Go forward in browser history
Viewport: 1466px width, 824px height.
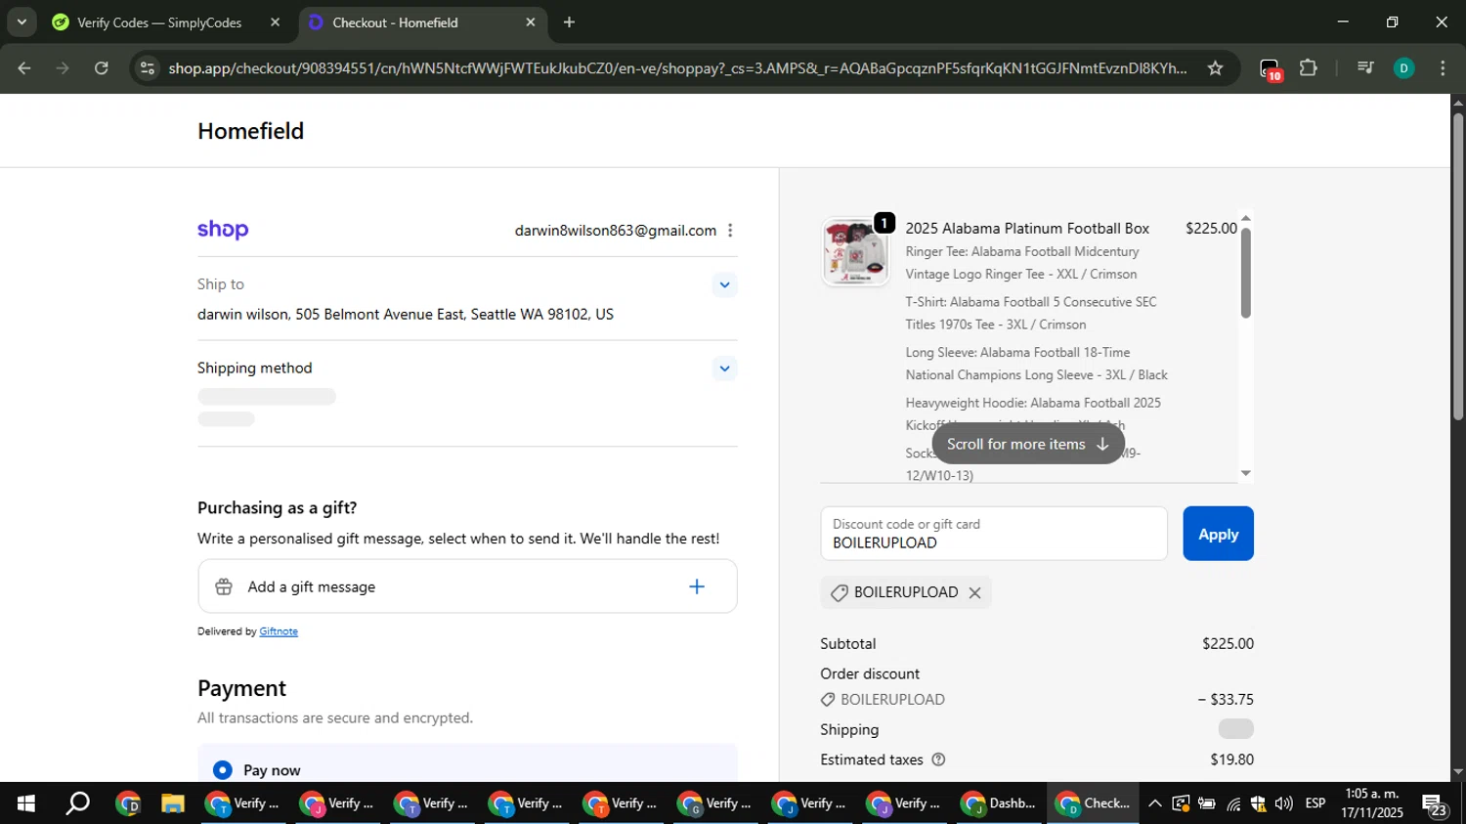tap(63, 68)
